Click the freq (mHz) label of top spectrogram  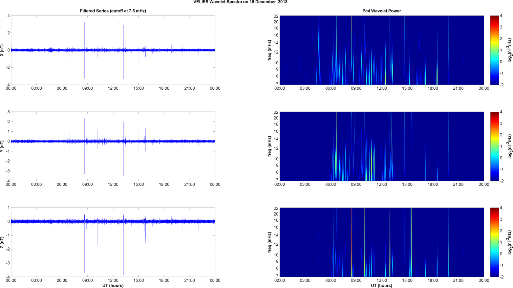[270, 50]
